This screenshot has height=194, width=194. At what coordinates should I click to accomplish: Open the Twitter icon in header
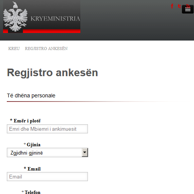click(x=179, y=6)
